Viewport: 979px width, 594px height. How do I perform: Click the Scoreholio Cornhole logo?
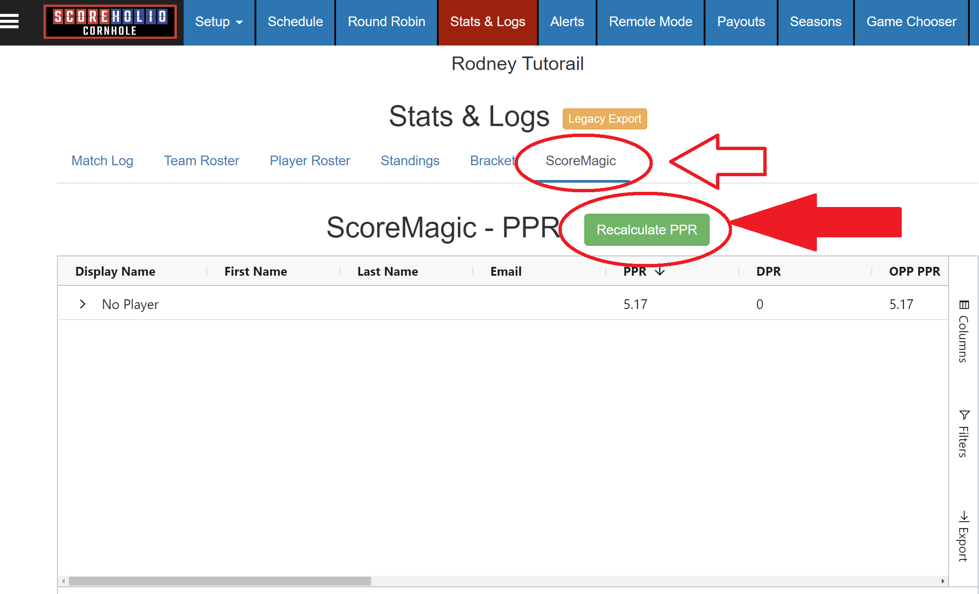110,22
